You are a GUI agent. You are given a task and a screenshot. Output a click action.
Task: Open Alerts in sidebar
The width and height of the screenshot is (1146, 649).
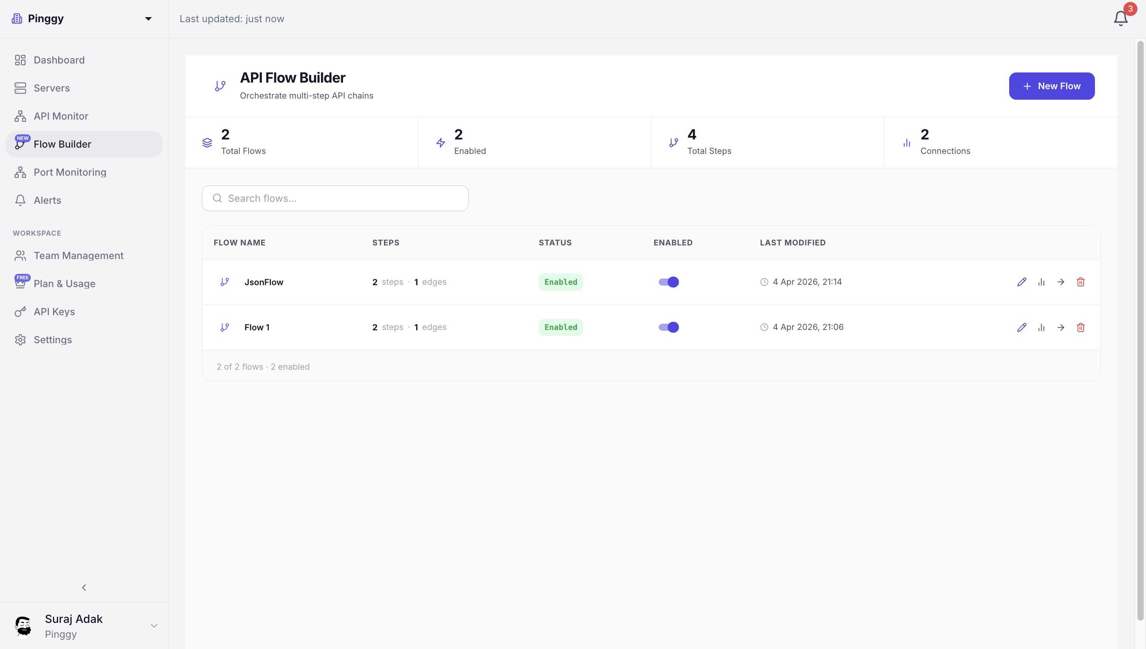tap(84, 200)
